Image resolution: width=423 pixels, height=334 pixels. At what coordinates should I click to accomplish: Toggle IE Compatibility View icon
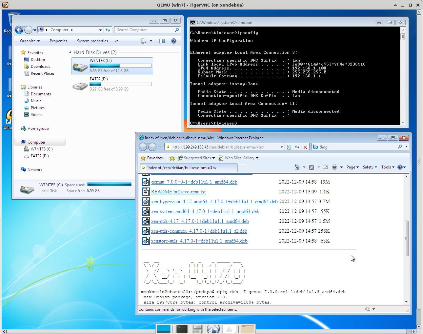click(x=289, y=147)
